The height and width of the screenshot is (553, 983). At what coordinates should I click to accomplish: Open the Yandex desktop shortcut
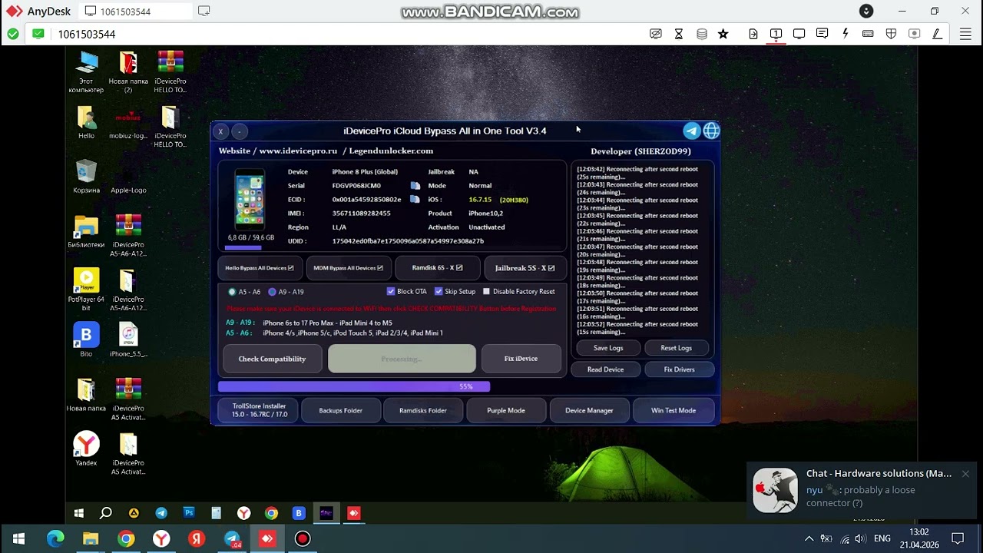click(x=86, y=449)
